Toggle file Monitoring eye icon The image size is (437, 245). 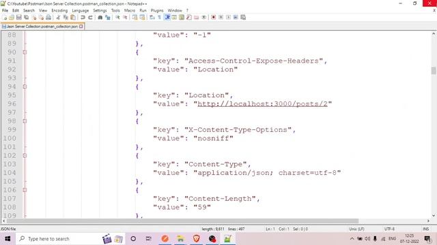click(204, 17)
